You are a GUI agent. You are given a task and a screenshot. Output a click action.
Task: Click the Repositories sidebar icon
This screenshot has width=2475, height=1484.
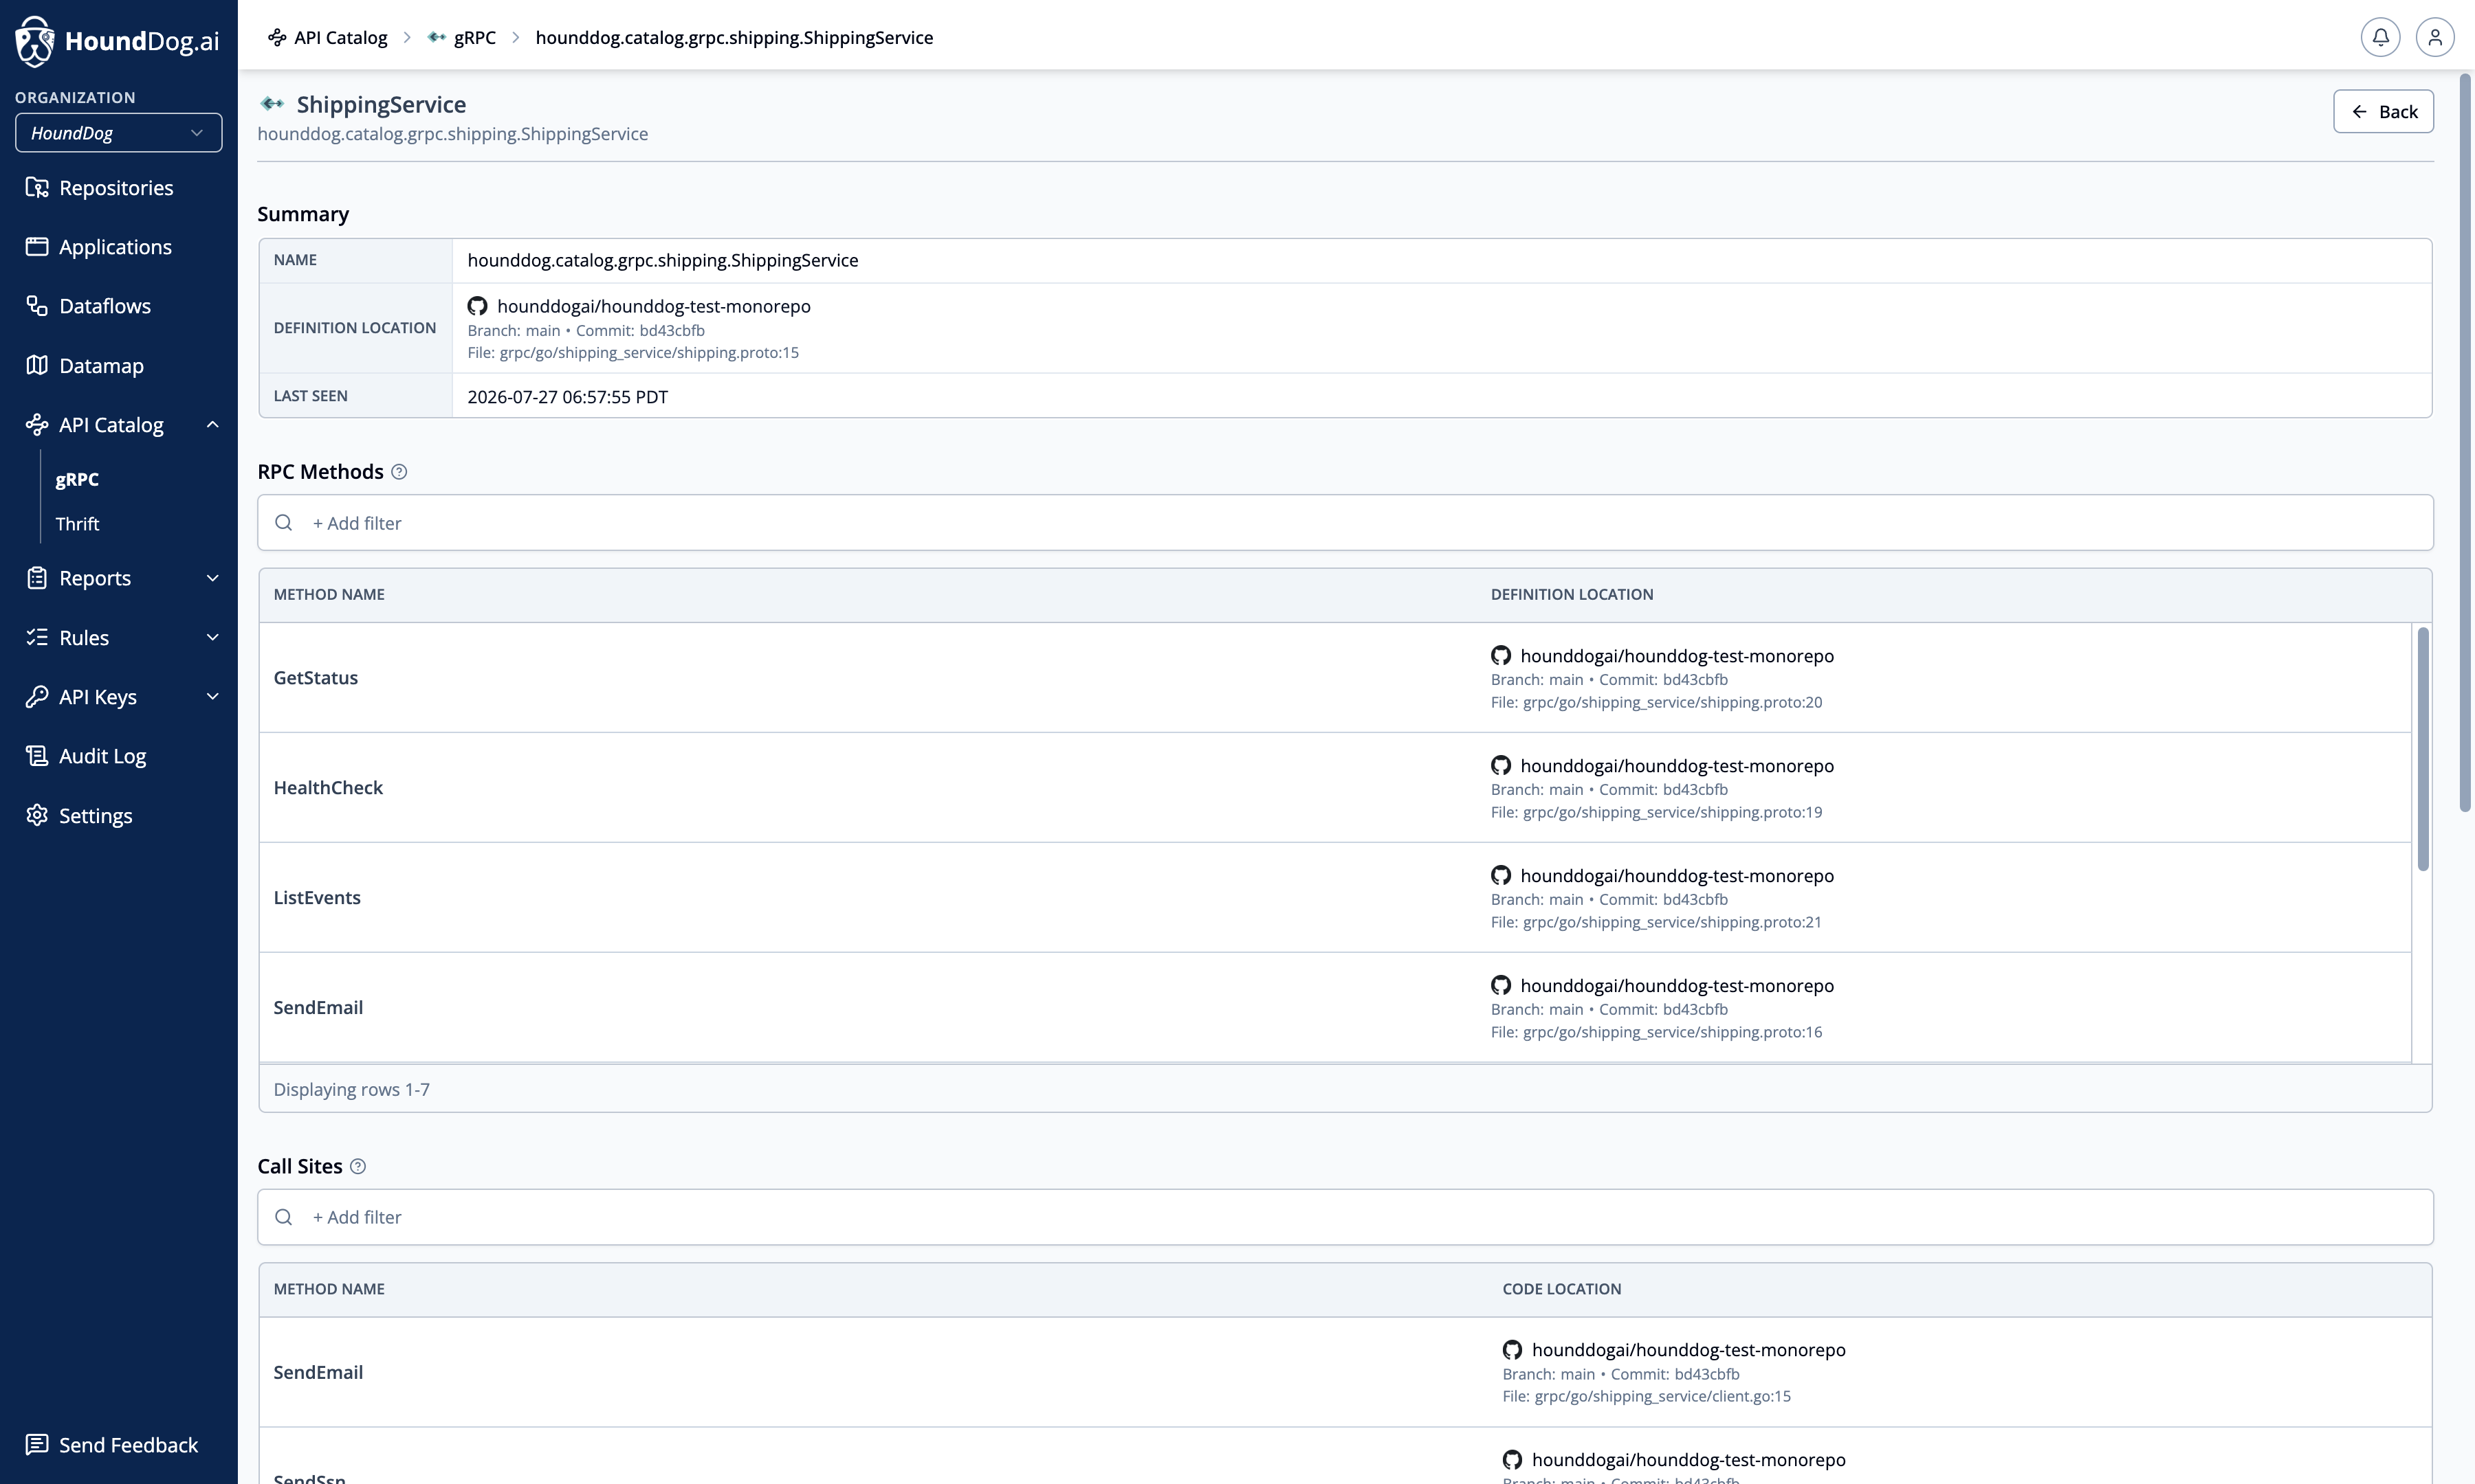pyautogui.click(x=37, y=188)
